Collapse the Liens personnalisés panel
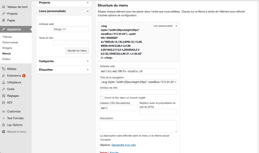Viewport: 259px width, 153px height. coord(88,11)
